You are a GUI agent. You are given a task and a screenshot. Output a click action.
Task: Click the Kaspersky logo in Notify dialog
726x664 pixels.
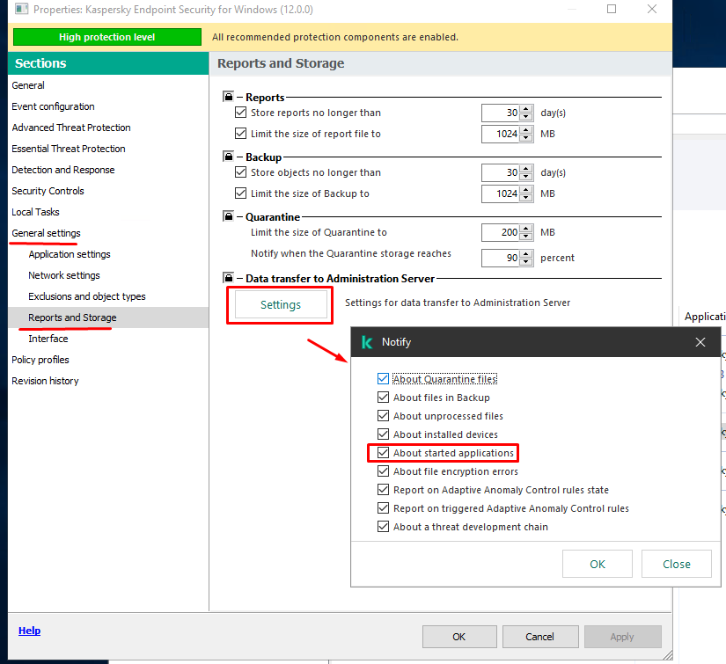tap(367, 342)
